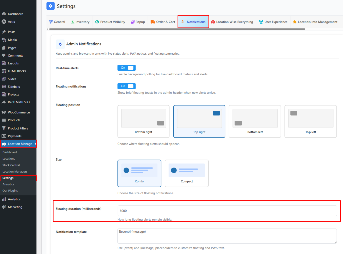Click the WooCommerce icon in the sidebar
Image resolution: width=343 pixels, height=254 pixels.
pyautogui.click(x=4, y=112)
